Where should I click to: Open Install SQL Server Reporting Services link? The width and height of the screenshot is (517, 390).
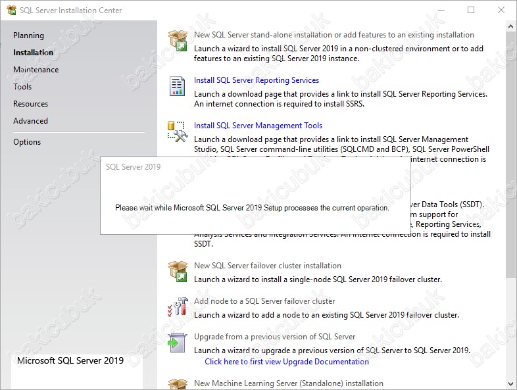pos(256,80)
